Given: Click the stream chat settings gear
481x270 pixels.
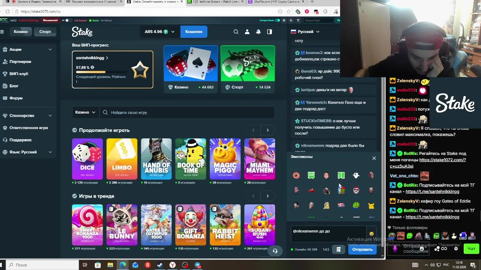Looking at the screenshot, I should point(456,249).
